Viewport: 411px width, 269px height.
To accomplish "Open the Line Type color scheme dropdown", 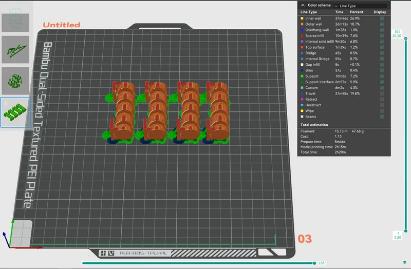I will click(x=360, y=6).
